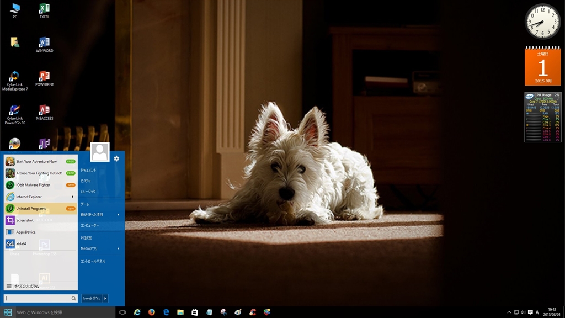Open the colorful cube taskbar icon
This screenshot has height=318, width=565.
[267, 312]
